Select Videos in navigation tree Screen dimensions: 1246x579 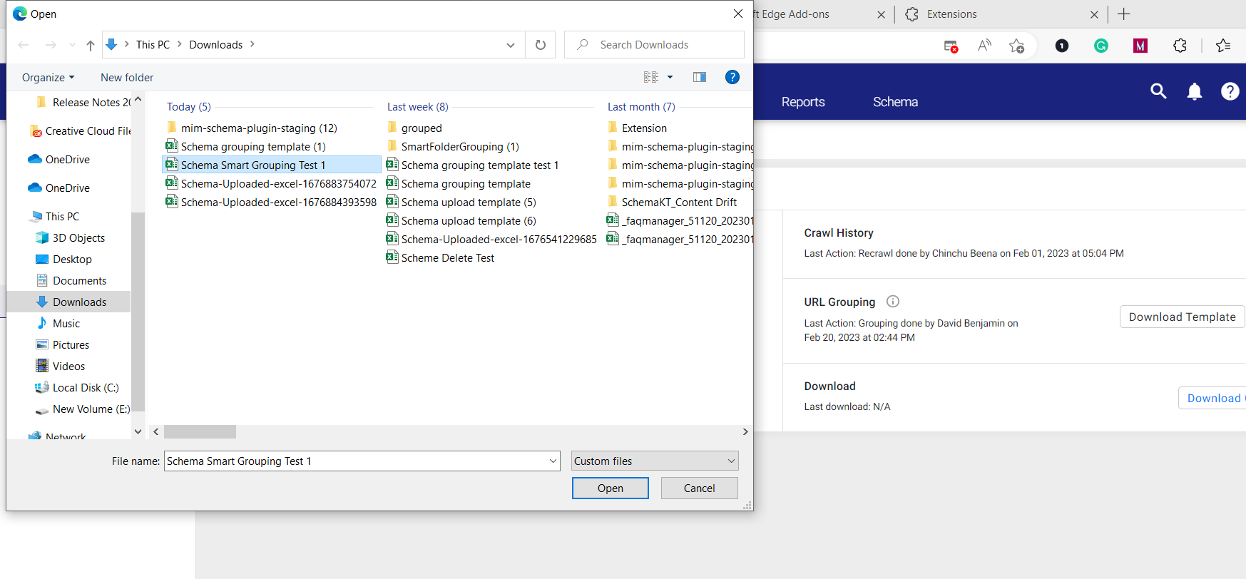68,366
